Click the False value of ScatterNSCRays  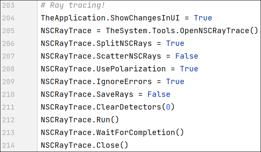tap(187, 56)
